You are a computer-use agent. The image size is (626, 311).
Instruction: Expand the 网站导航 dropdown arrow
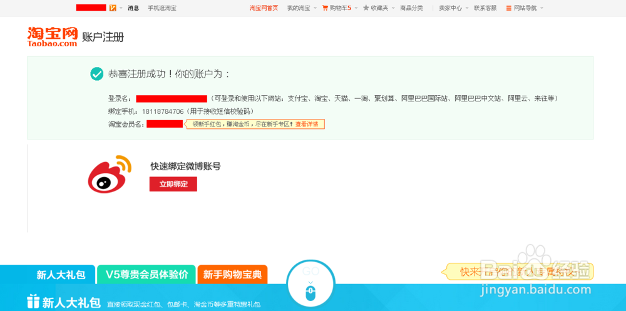pyautogui.click(x=541, y=8)
